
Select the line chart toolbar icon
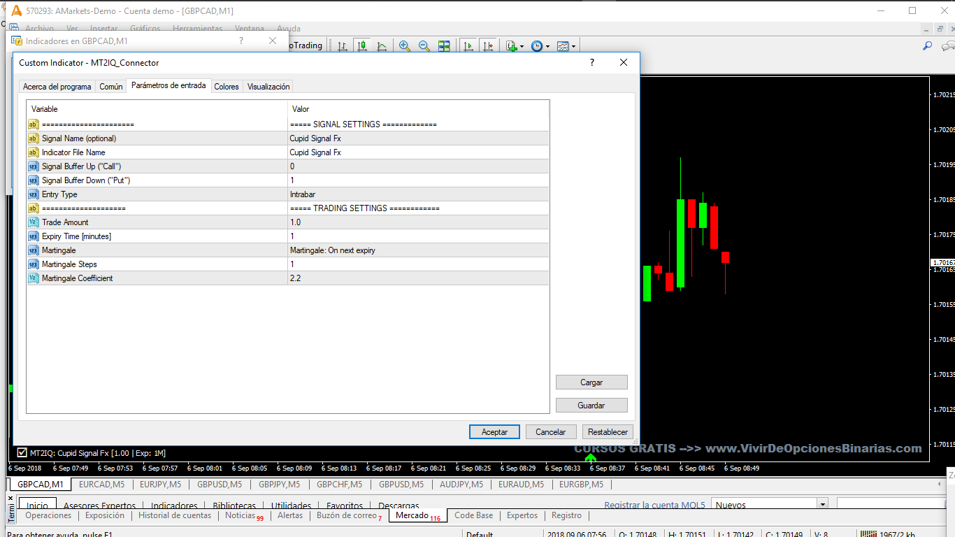pyautogui.click(x=382, y=46)
